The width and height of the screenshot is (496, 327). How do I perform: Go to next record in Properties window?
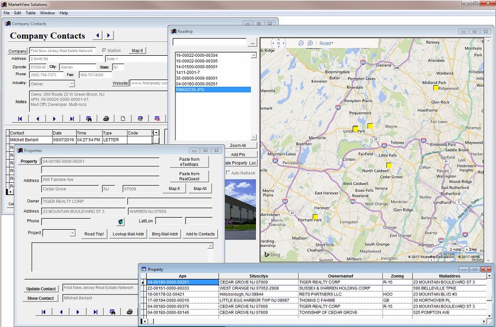click(78, 312)
